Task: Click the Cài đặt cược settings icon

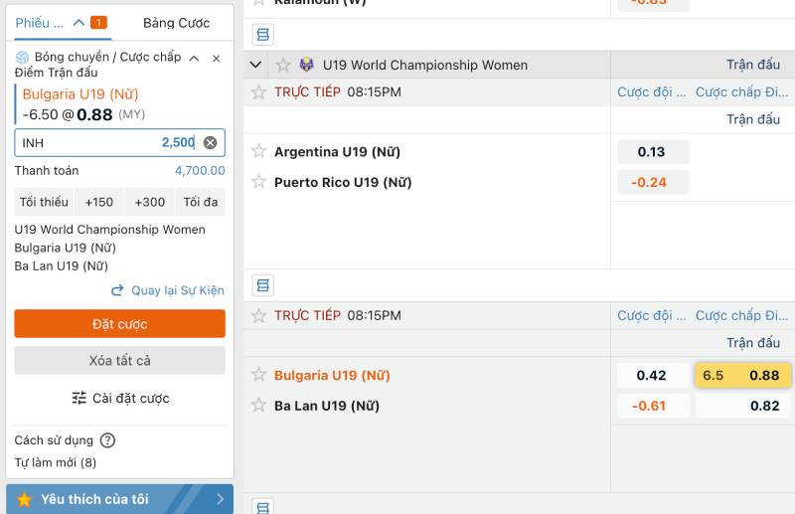Action: tap(79, 399)
